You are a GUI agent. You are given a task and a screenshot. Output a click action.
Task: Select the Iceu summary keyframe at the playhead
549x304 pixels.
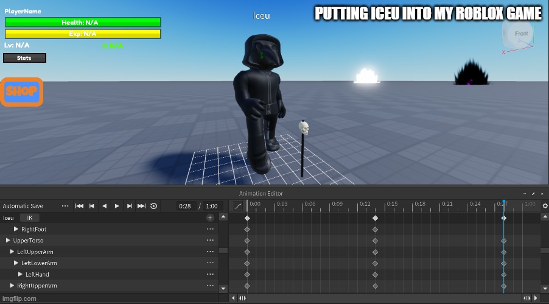click(503, 218)
